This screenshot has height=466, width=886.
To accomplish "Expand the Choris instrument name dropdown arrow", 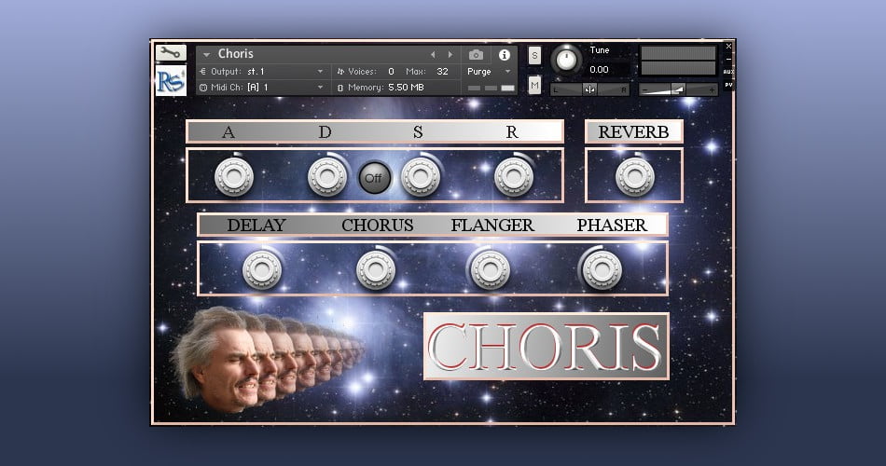I will coord(206,55).
